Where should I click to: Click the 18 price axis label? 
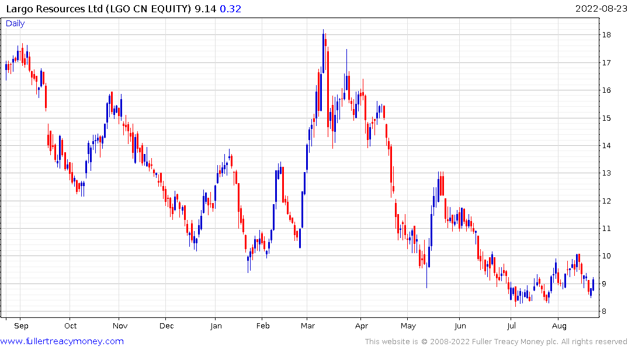coord(606,35)
